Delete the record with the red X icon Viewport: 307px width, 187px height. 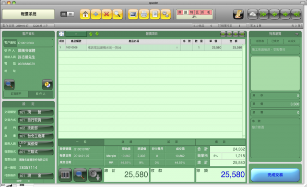coord(106,14)
